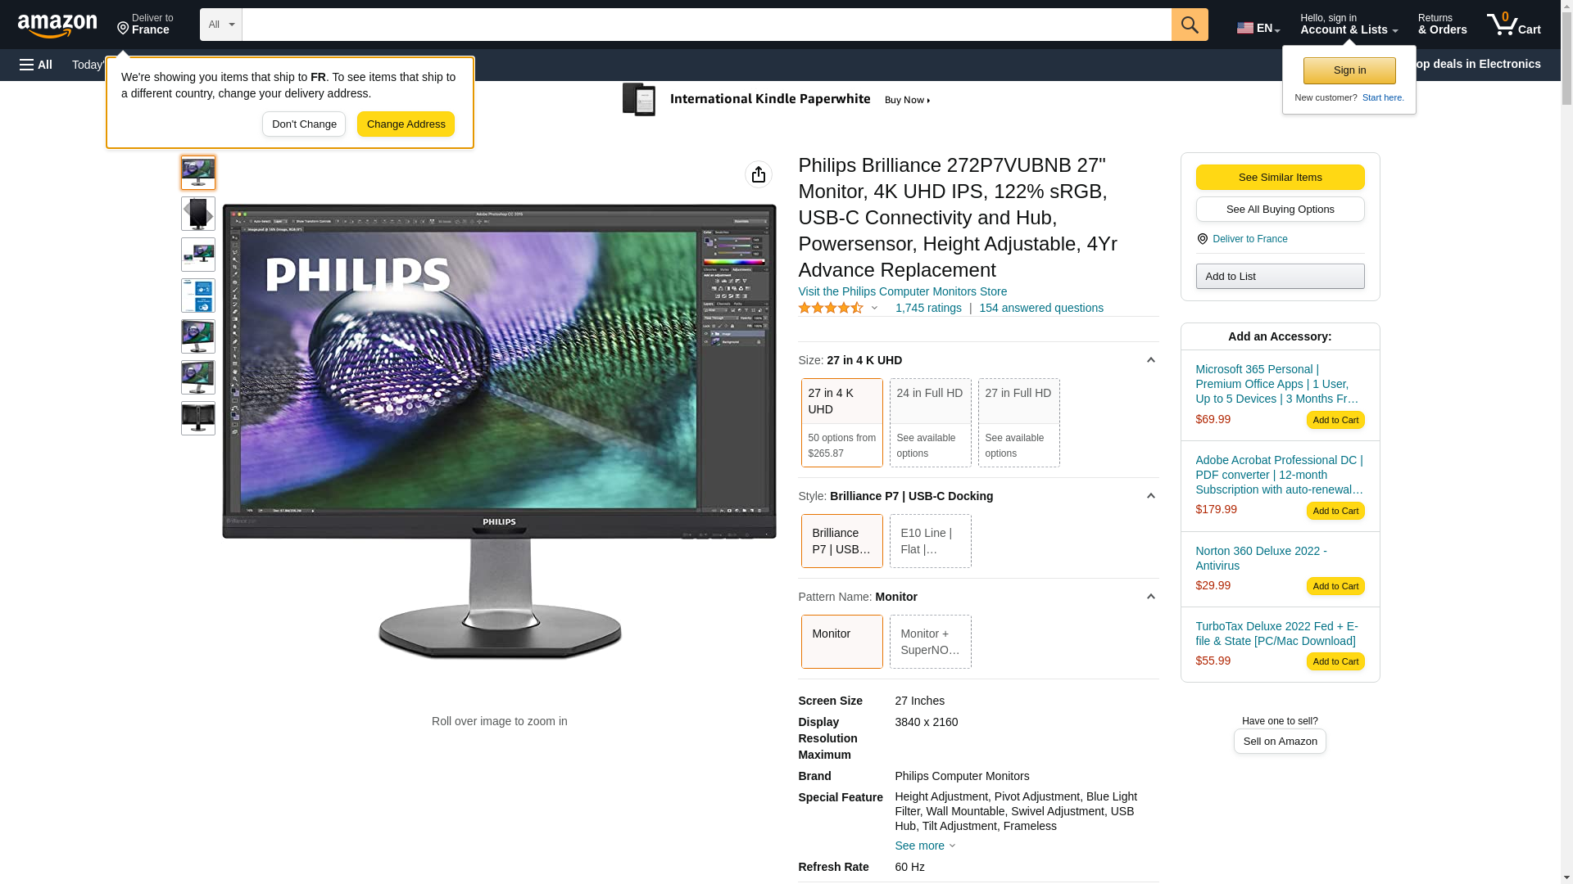This screenshot has height=884, width=1573.
Task: Click the Deliver to France location icon
Action: click(x=1202, y=239)
